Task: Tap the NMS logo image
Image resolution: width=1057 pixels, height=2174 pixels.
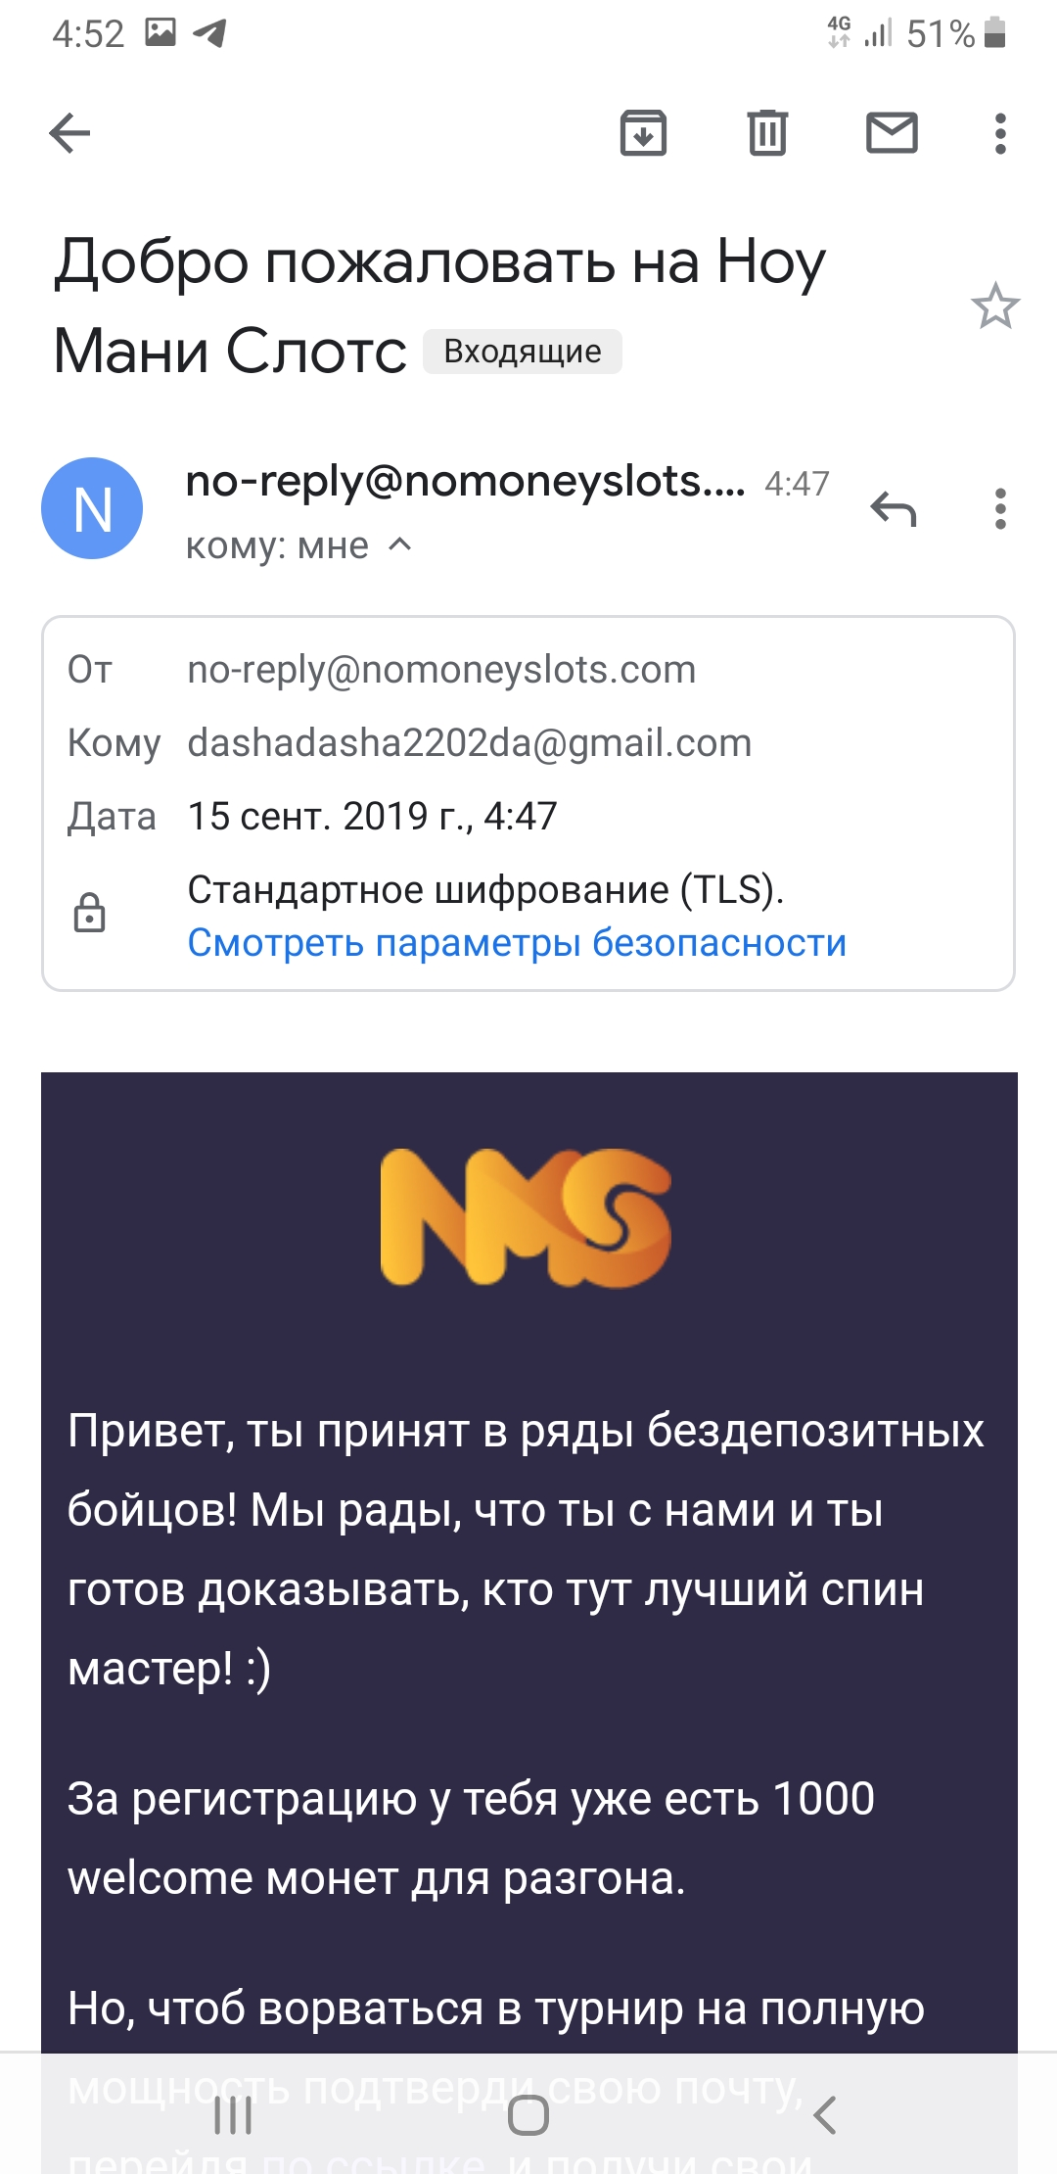Action: [x=527, y=1217]
